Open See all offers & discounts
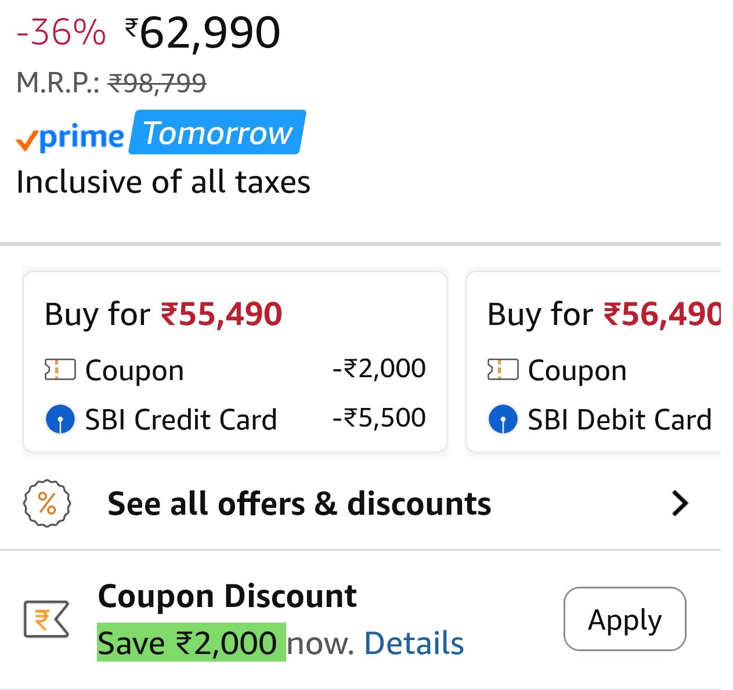The image size is (733, 690). coord(299,503)
